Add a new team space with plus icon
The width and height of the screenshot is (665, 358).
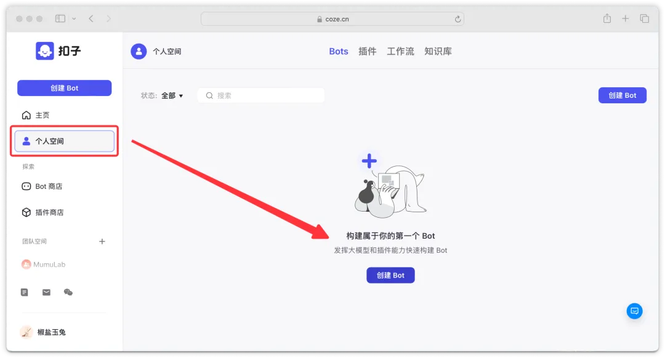coord(102,242)
